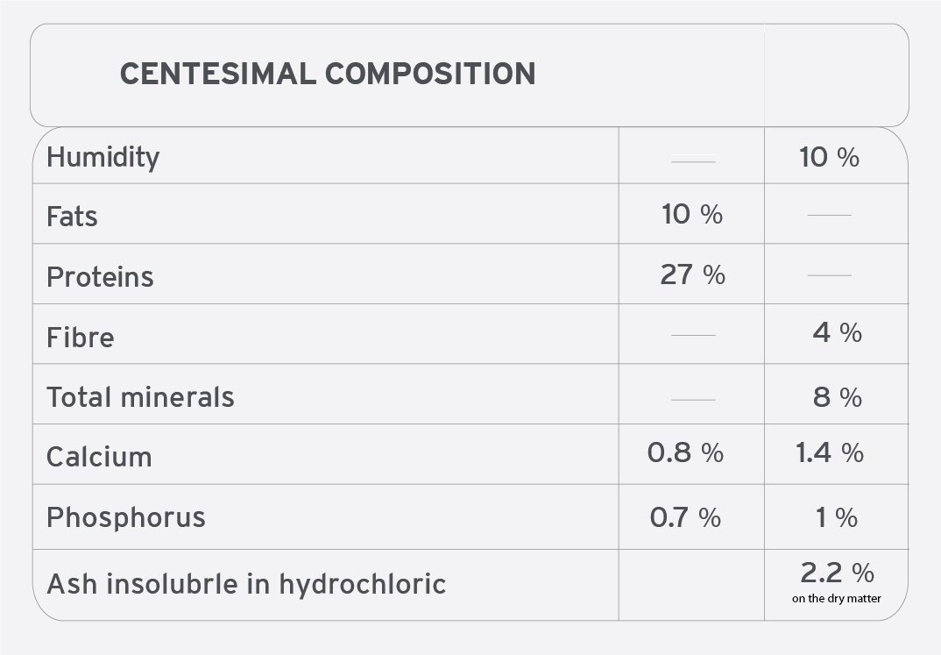Select the Proteins row label
Image resolution: width=941 pixels, height=655 pixels.
(100, 277)
